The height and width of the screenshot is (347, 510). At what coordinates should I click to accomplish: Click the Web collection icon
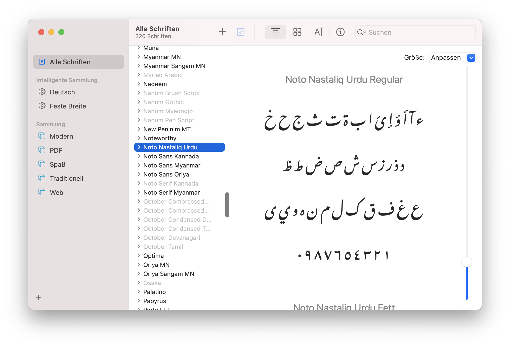coord(42,192)
